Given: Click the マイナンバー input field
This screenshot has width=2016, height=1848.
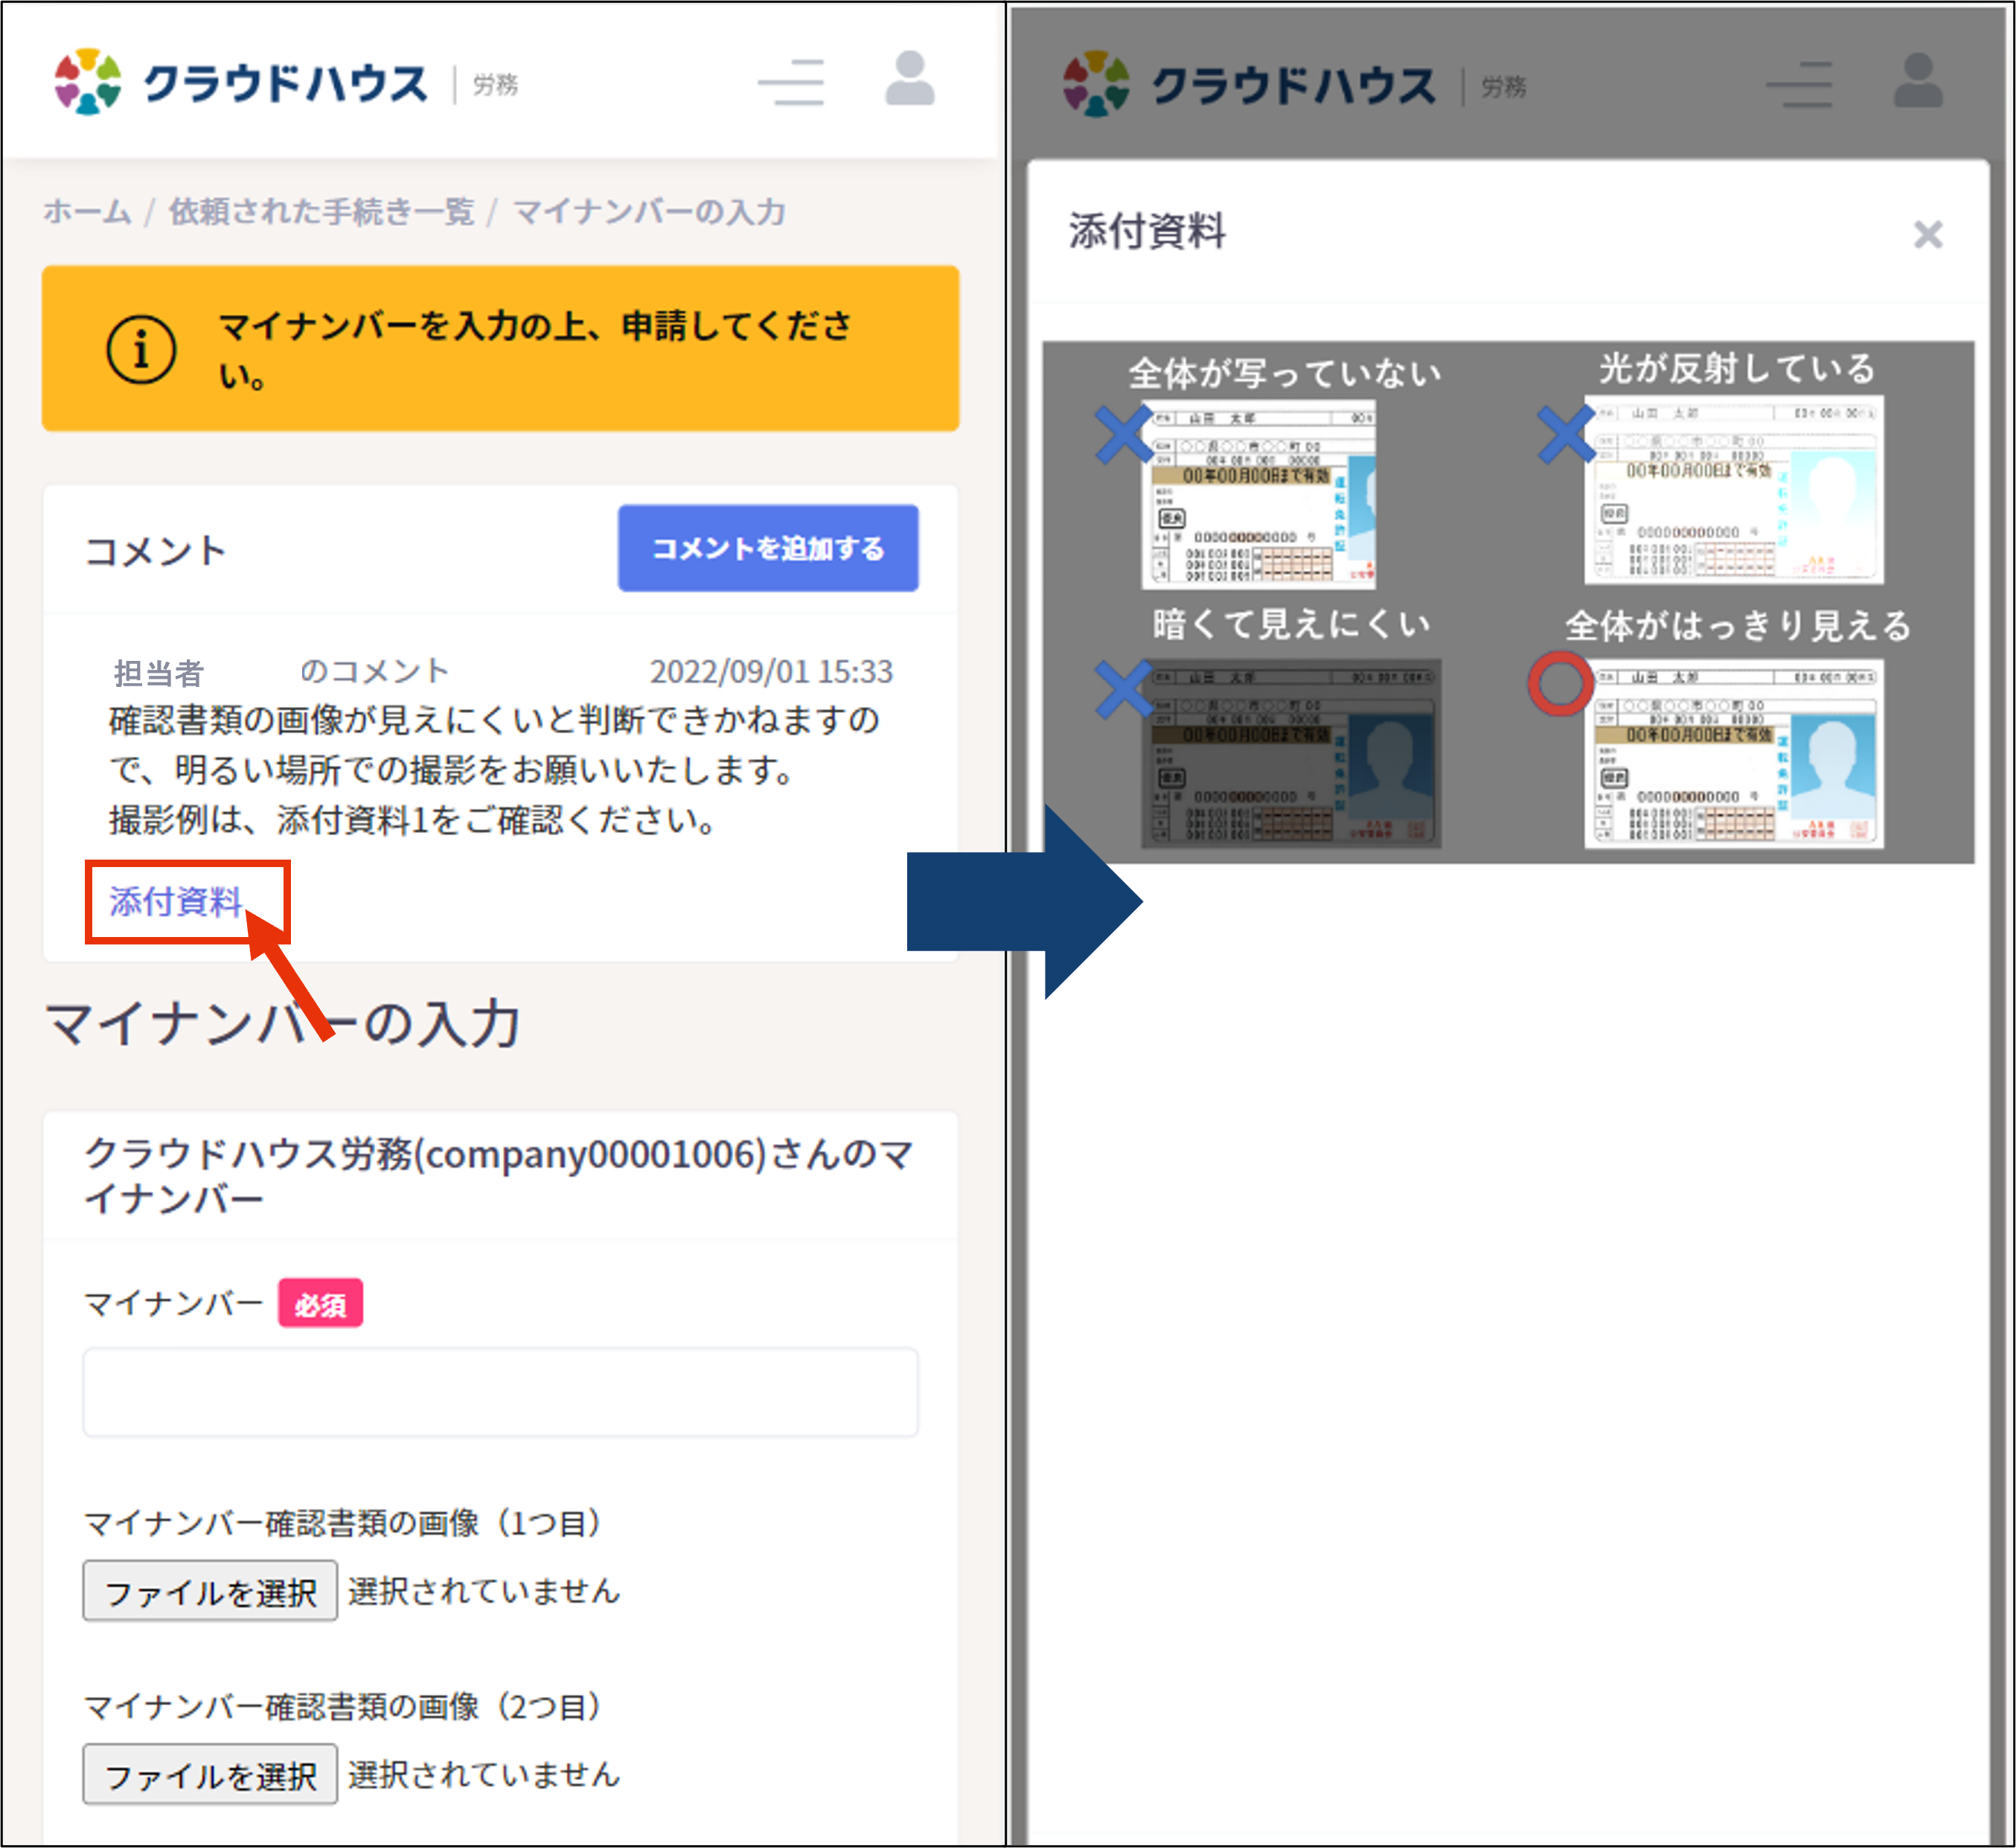Looking at the screenshot, I should pyautogui.click(x=500, y=1392).
